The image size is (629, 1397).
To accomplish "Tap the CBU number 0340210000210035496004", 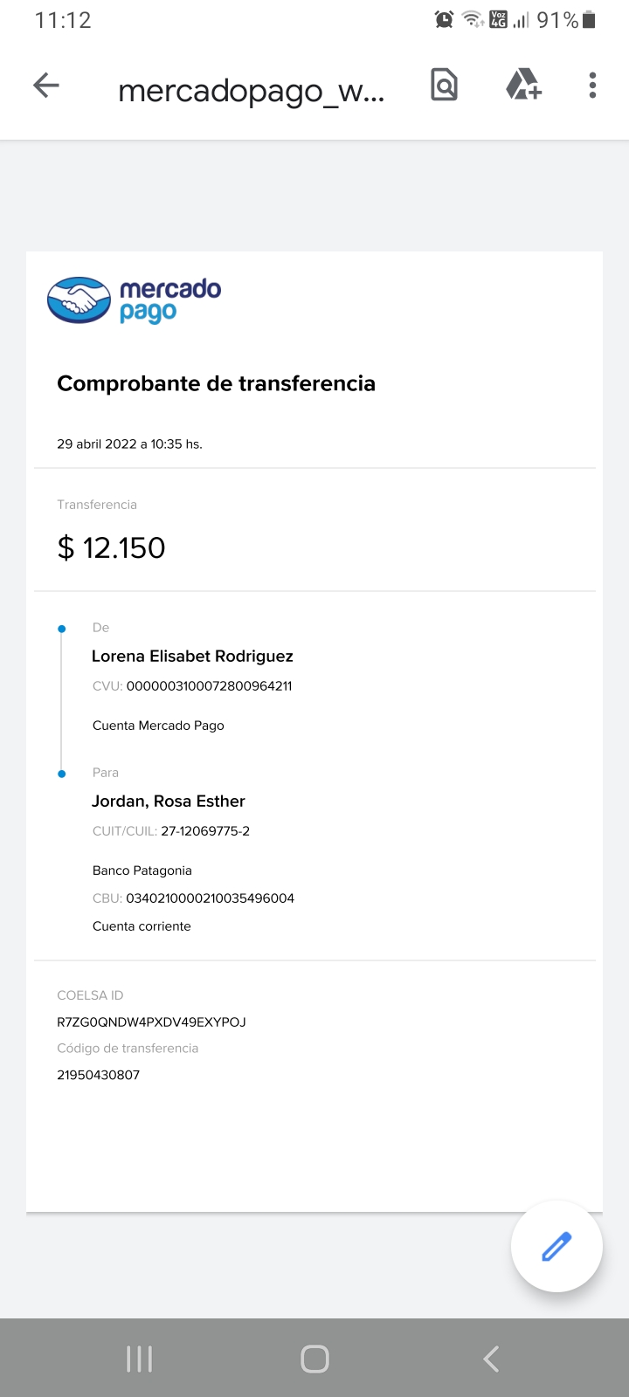I will pyautogui.click(x=210, y=898).
